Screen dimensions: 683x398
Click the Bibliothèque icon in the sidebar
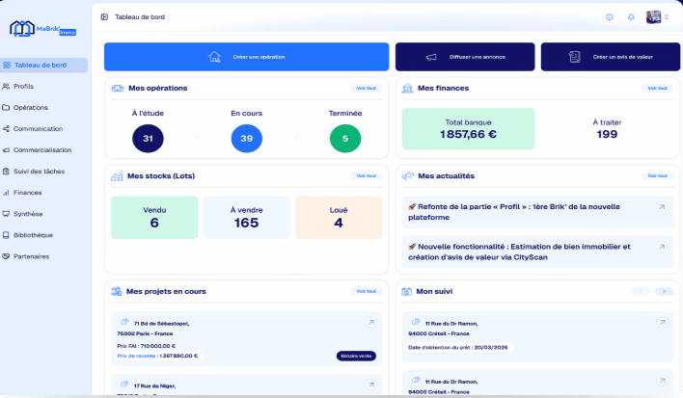pyautogui.click(x=7, y=234)
